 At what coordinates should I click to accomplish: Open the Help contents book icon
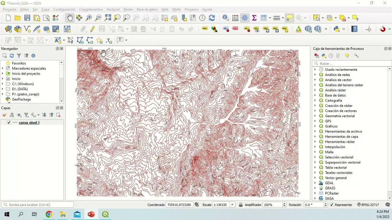tap(355, 29)
